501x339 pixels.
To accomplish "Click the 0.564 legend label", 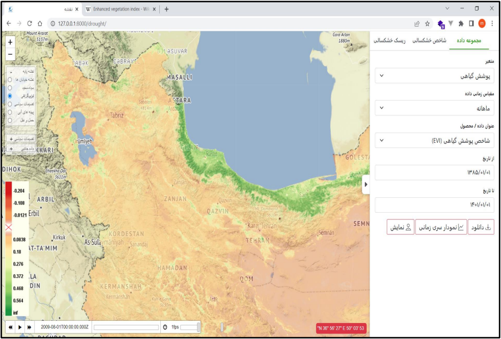I will coord(19,300).
